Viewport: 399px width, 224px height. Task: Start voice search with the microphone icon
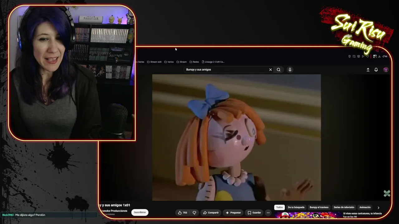(x=290, y=70)
